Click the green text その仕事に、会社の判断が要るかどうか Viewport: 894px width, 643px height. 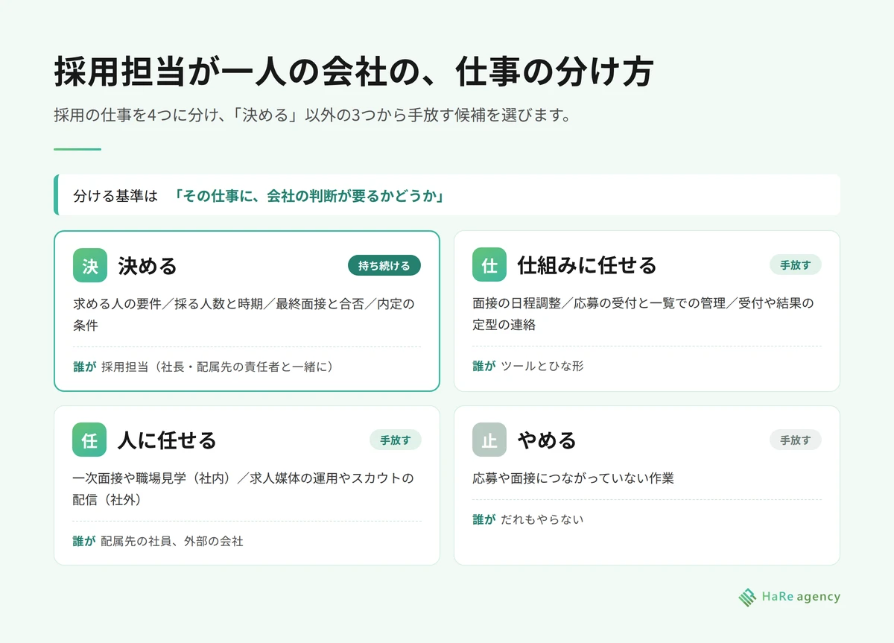click(308, 196)
